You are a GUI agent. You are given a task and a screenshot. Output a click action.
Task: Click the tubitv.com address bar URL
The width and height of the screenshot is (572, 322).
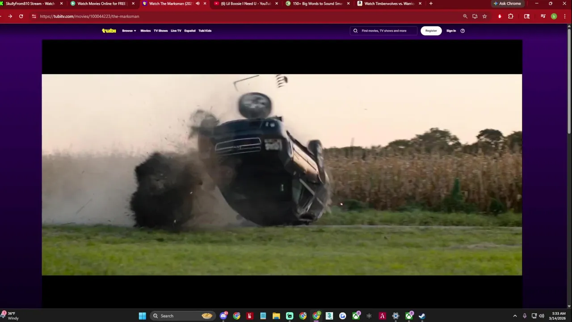89,16
